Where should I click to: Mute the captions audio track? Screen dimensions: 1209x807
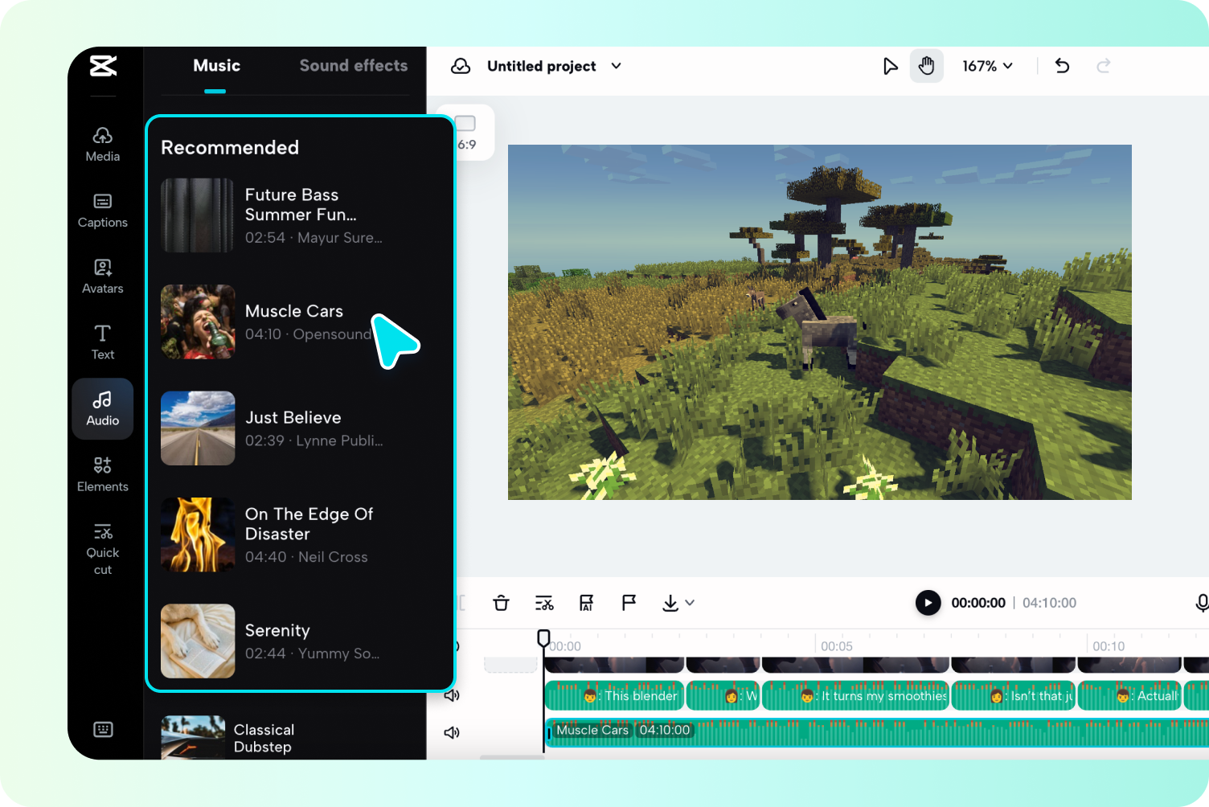point(452,695)
